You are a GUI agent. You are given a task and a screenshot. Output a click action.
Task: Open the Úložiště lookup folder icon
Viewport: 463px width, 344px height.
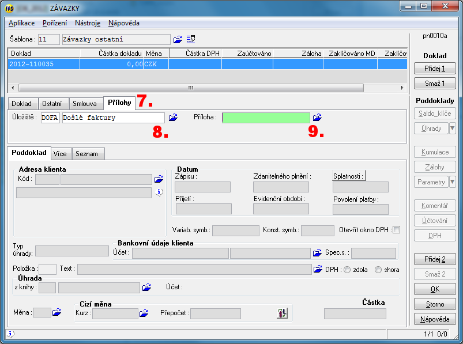click(173, 118)
